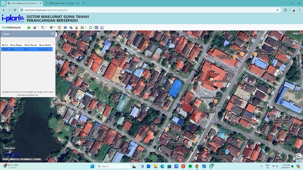Click the chart icon at toolbar end
This screenshot has height=170, width=303.
pos(102,27)
